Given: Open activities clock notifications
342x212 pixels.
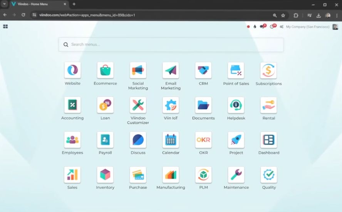Looking at the screenshot, I should (x=273, y=27).
